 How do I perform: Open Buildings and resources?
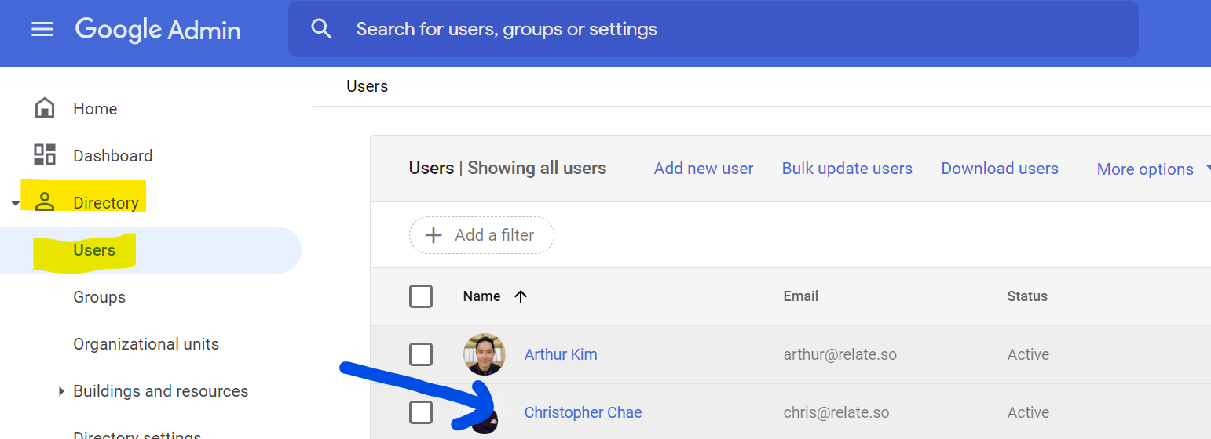[161, 391]
